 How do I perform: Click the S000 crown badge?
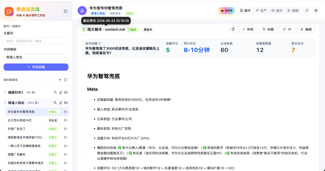[227, 10]
